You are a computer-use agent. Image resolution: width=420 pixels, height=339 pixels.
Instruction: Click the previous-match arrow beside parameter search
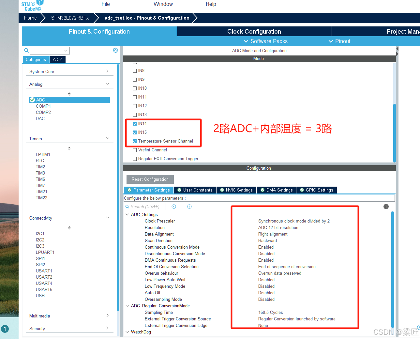[174, 207]
